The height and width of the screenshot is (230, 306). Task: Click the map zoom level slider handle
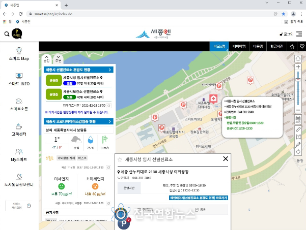[x=298, y=80]
